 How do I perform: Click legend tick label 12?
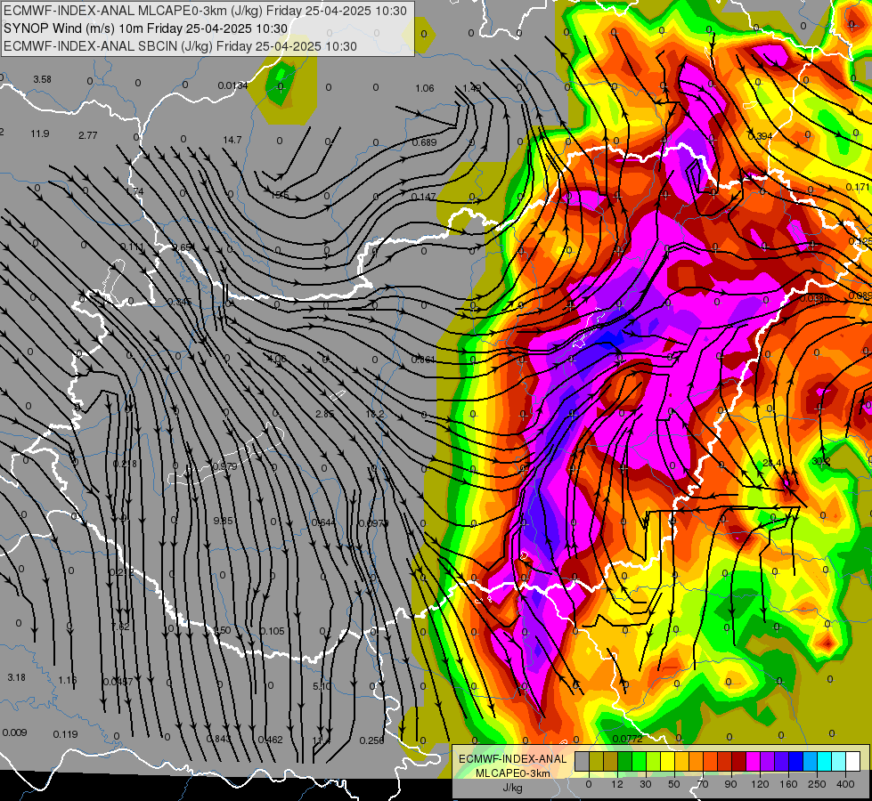tap(617, 784)
